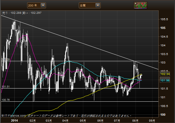175x123 pixels.
Task: Click the 03月 date axis label
Action: [49, 121]
